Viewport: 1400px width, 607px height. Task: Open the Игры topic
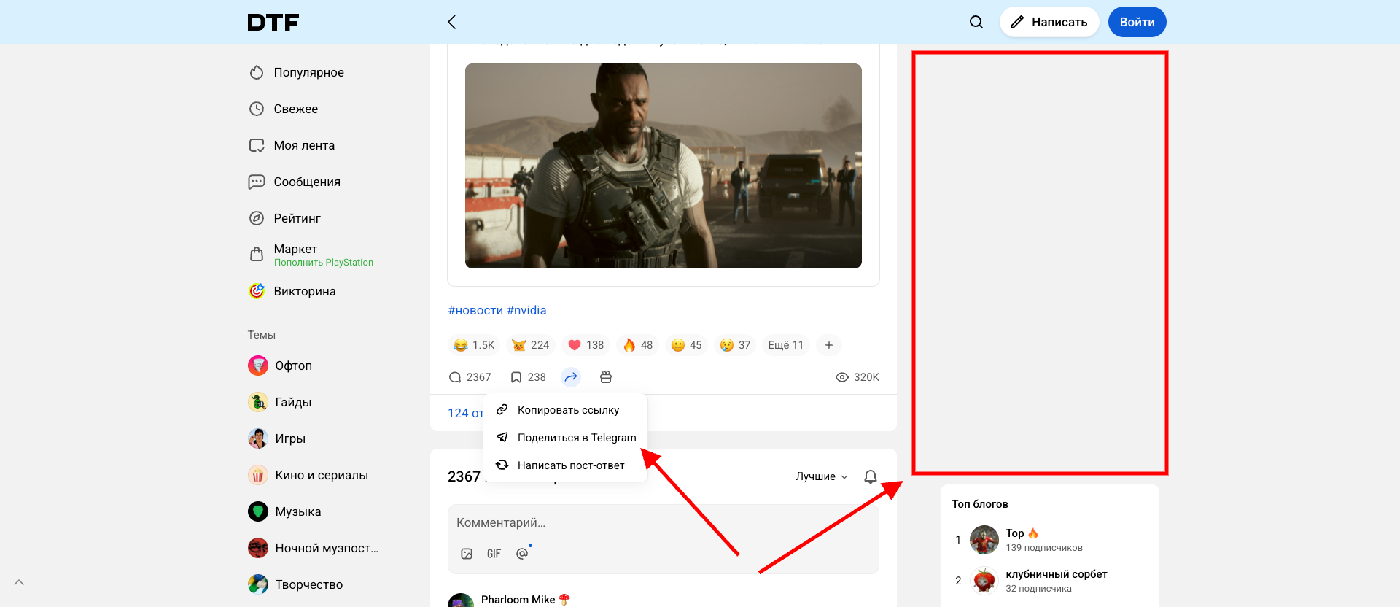tap(277, 438)
